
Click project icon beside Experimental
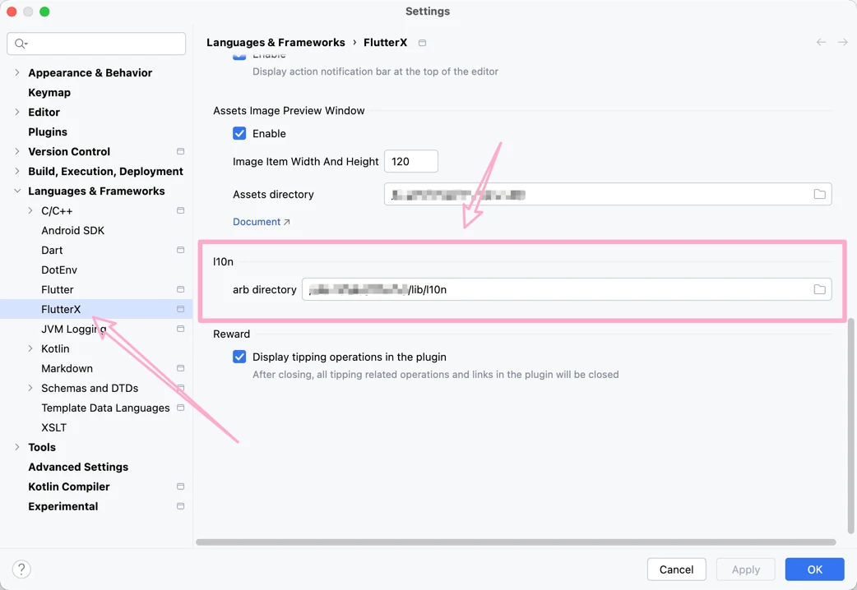pos(180,506)
